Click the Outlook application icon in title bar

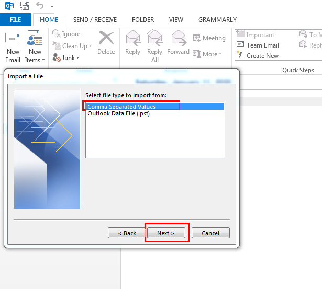coord(9,6)
